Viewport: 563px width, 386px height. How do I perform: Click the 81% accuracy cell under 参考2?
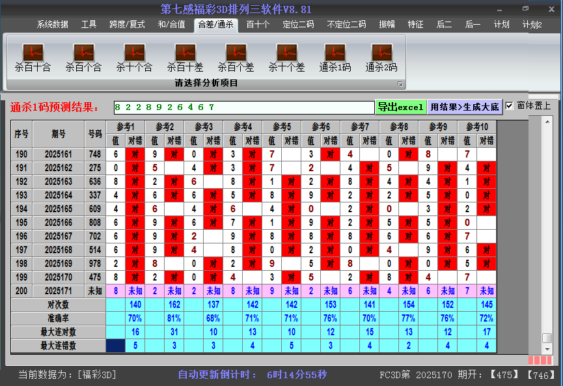pos(174,318)
